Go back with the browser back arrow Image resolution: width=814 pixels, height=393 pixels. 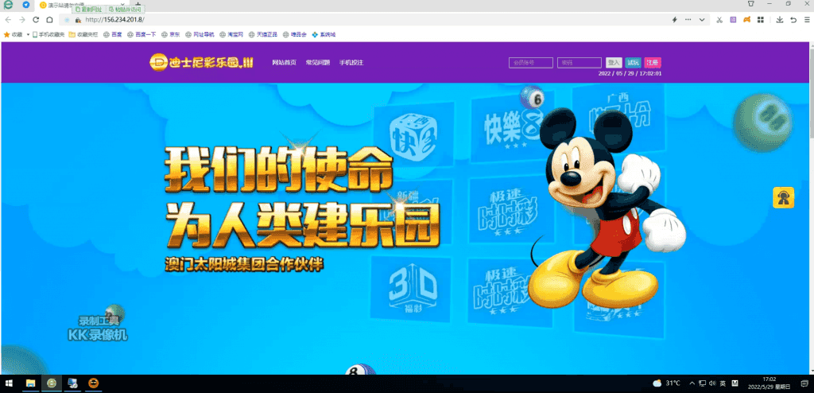pos(8,20)
